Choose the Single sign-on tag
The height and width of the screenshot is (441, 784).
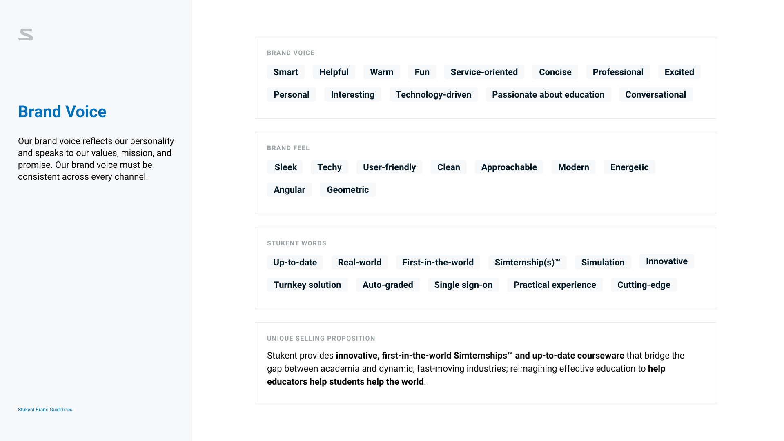pyautogui.click(x=463, y=285)
